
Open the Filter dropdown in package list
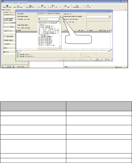pyautogui.click(x=59, y=19)
